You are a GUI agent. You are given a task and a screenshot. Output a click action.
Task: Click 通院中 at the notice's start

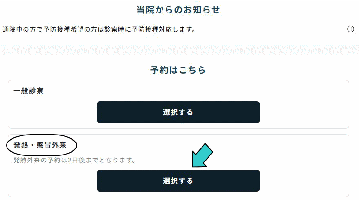point(13,30)
